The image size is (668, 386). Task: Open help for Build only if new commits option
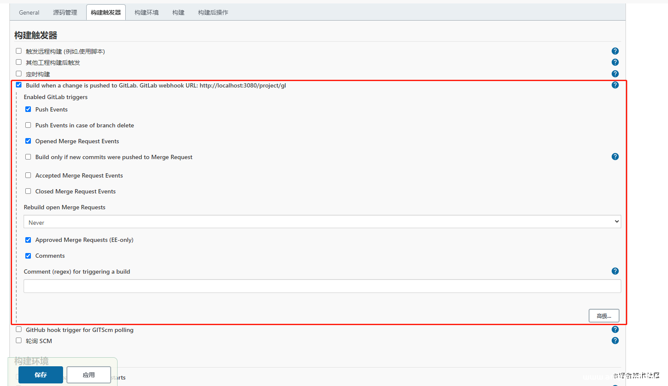click(615, 157)
